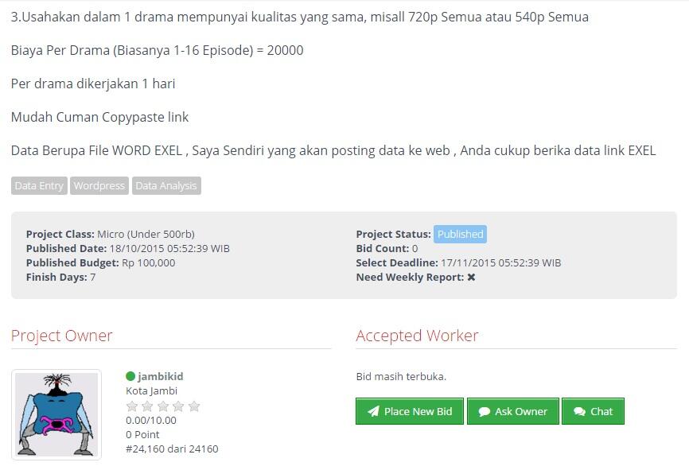This screenshot has width=689, height=470.
Task: Click the fifth rating star of the owner
Action: (194, 406)
